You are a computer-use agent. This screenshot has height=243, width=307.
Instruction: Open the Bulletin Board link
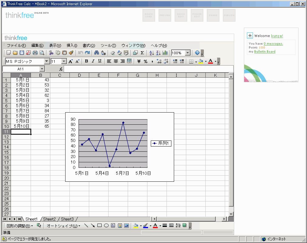[x=265, y=52]
